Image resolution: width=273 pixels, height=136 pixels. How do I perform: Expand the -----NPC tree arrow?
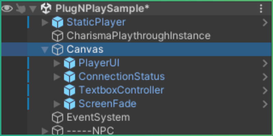tap(45, 131)
